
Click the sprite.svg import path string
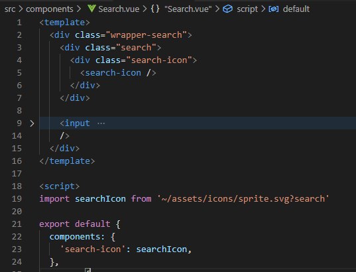point(243,199)
